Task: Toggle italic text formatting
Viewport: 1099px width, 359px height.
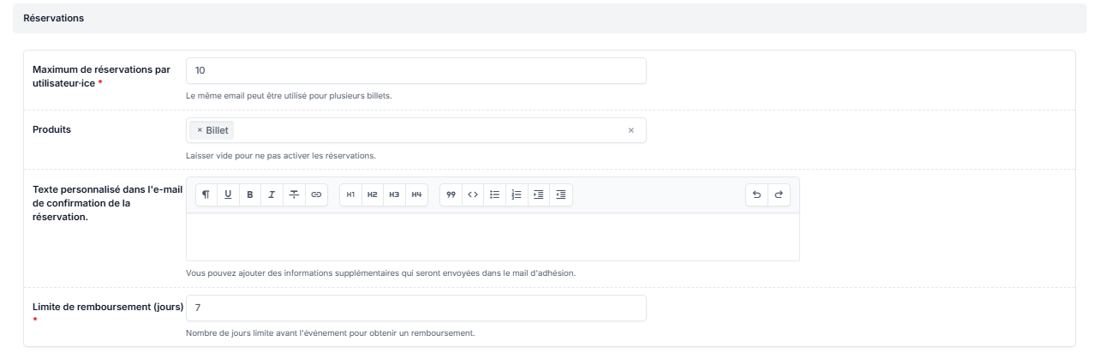Action: 272,194
